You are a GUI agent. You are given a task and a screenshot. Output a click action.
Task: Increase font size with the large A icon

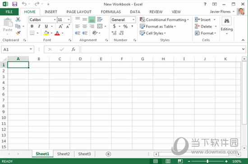(60, 27)
